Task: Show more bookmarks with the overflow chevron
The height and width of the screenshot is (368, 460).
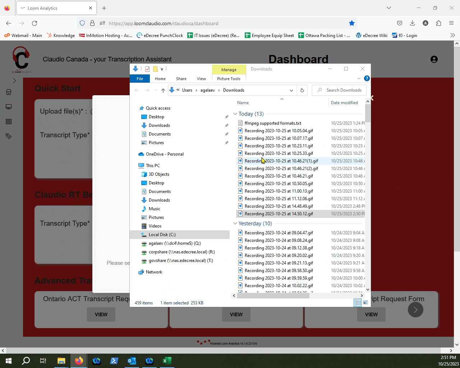Action: coord(452,35)
